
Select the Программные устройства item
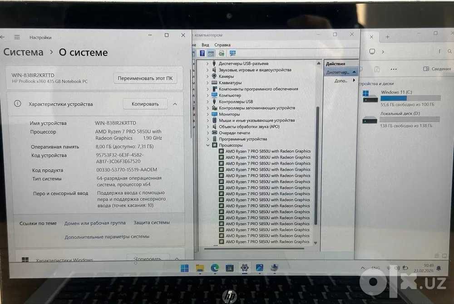coord(243,139)
